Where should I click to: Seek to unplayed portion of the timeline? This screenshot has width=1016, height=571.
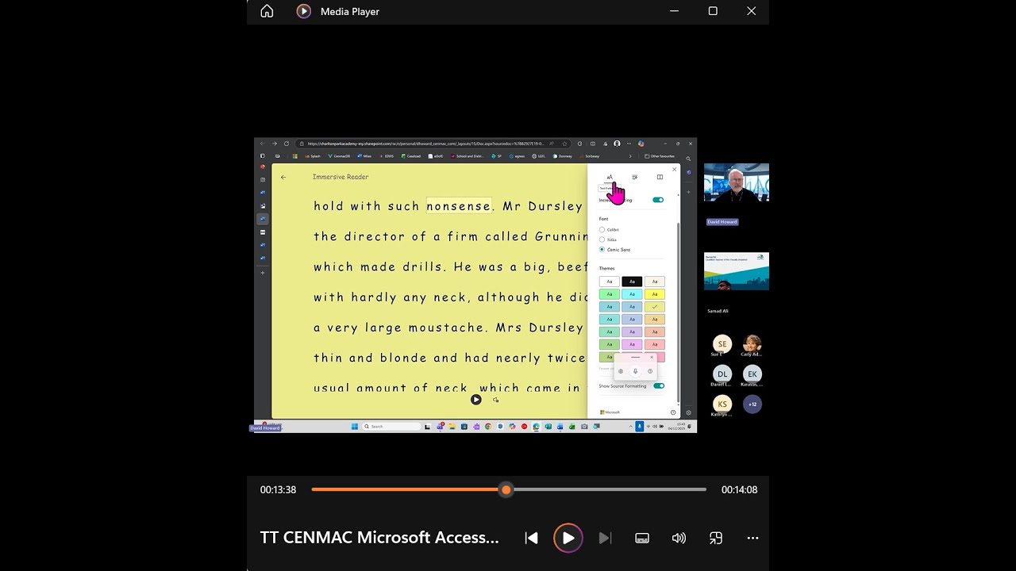[609, 489]
